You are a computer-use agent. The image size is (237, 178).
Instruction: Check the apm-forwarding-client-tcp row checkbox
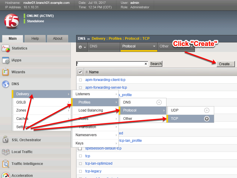pyautogui.click(x=80, y=80)
